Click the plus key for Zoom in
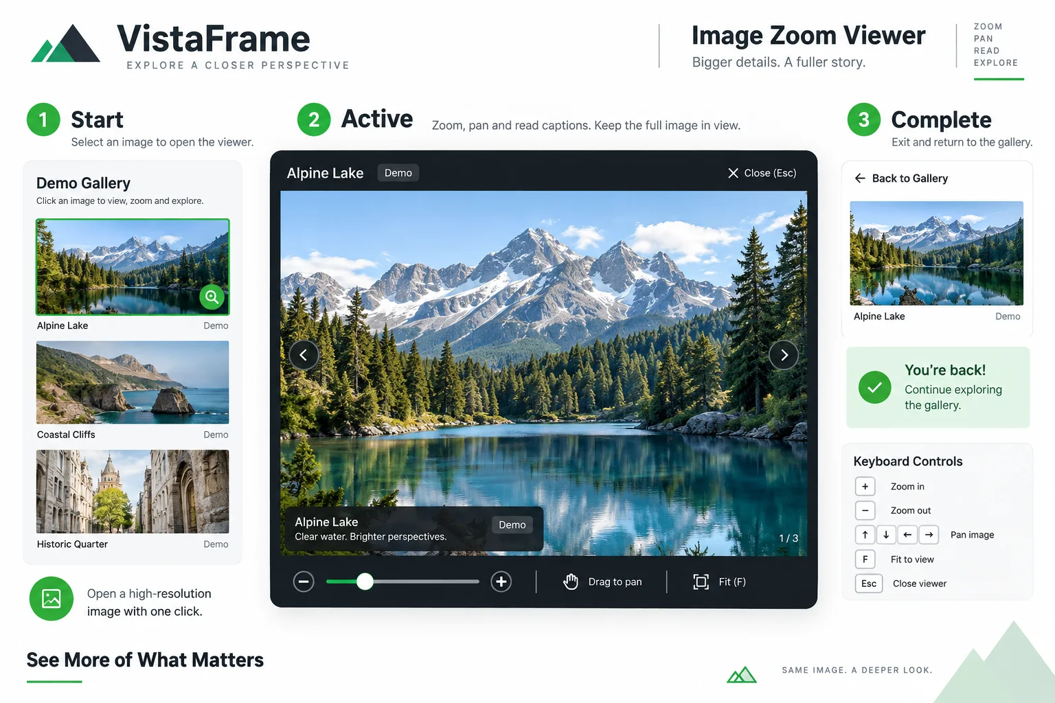Screen dimensions: 1055x703 point(865,486)
